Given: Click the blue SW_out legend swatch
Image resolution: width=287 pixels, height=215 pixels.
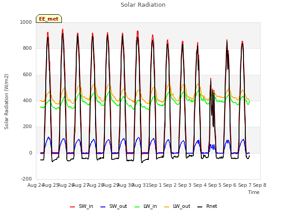Looking at the screenshot, I should point(103,207).
